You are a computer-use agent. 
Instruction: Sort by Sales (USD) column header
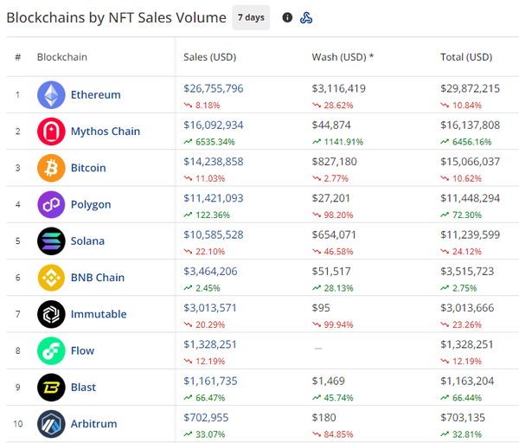point(209,57)
